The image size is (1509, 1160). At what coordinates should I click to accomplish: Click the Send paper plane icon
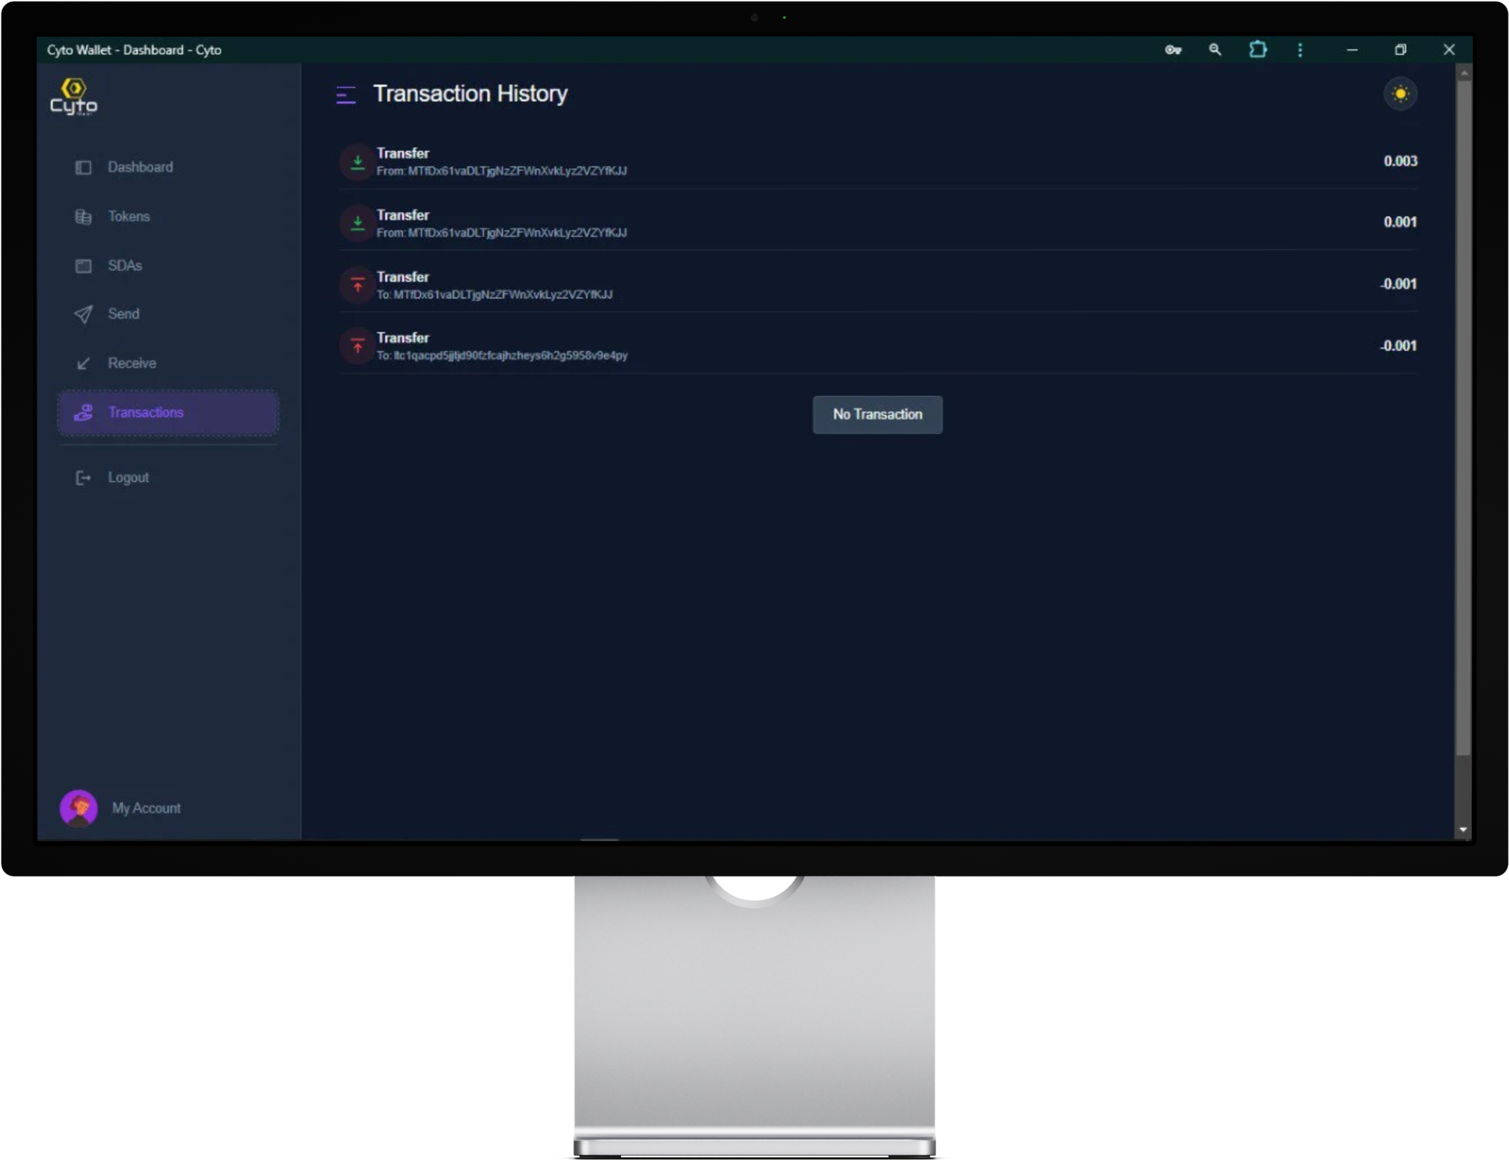click(83, 314)
